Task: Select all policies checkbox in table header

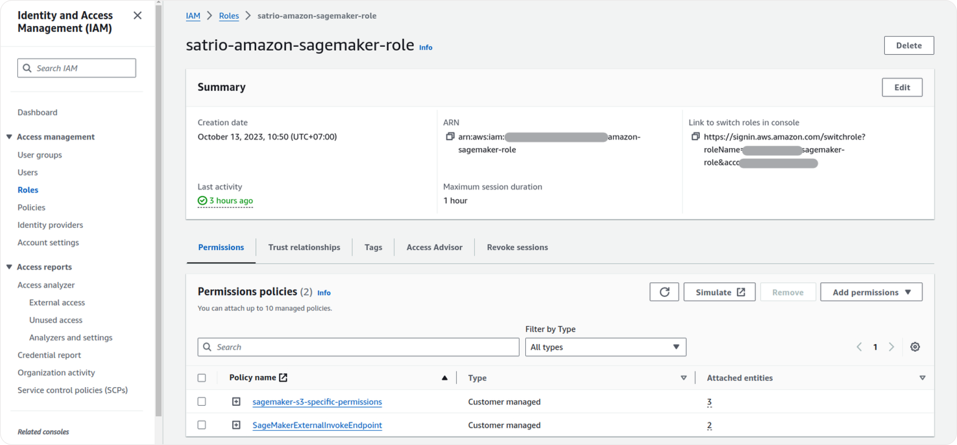Action: point(201,378)
